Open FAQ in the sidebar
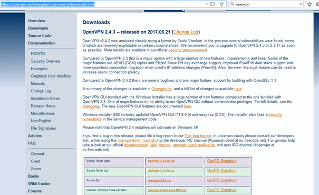Viewport: 319px width, 195px height. pos(32,143)
